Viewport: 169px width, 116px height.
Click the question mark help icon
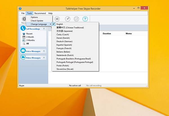click(x=85, y=19)
